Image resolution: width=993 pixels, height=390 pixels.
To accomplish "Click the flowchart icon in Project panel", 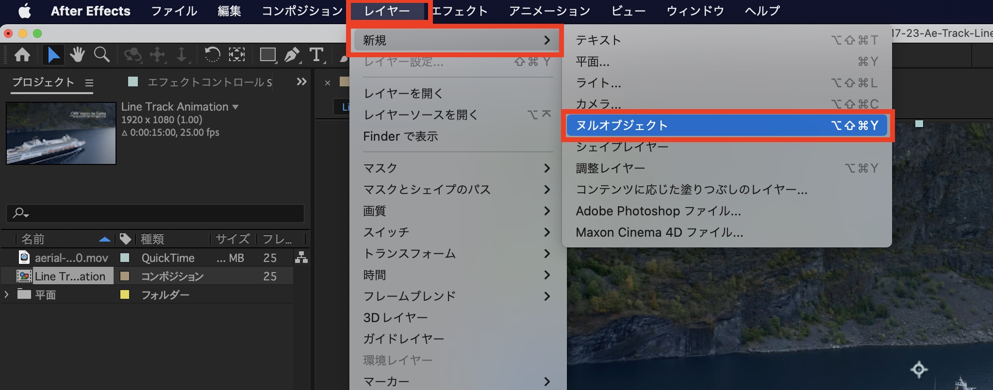I will [301, 257].
